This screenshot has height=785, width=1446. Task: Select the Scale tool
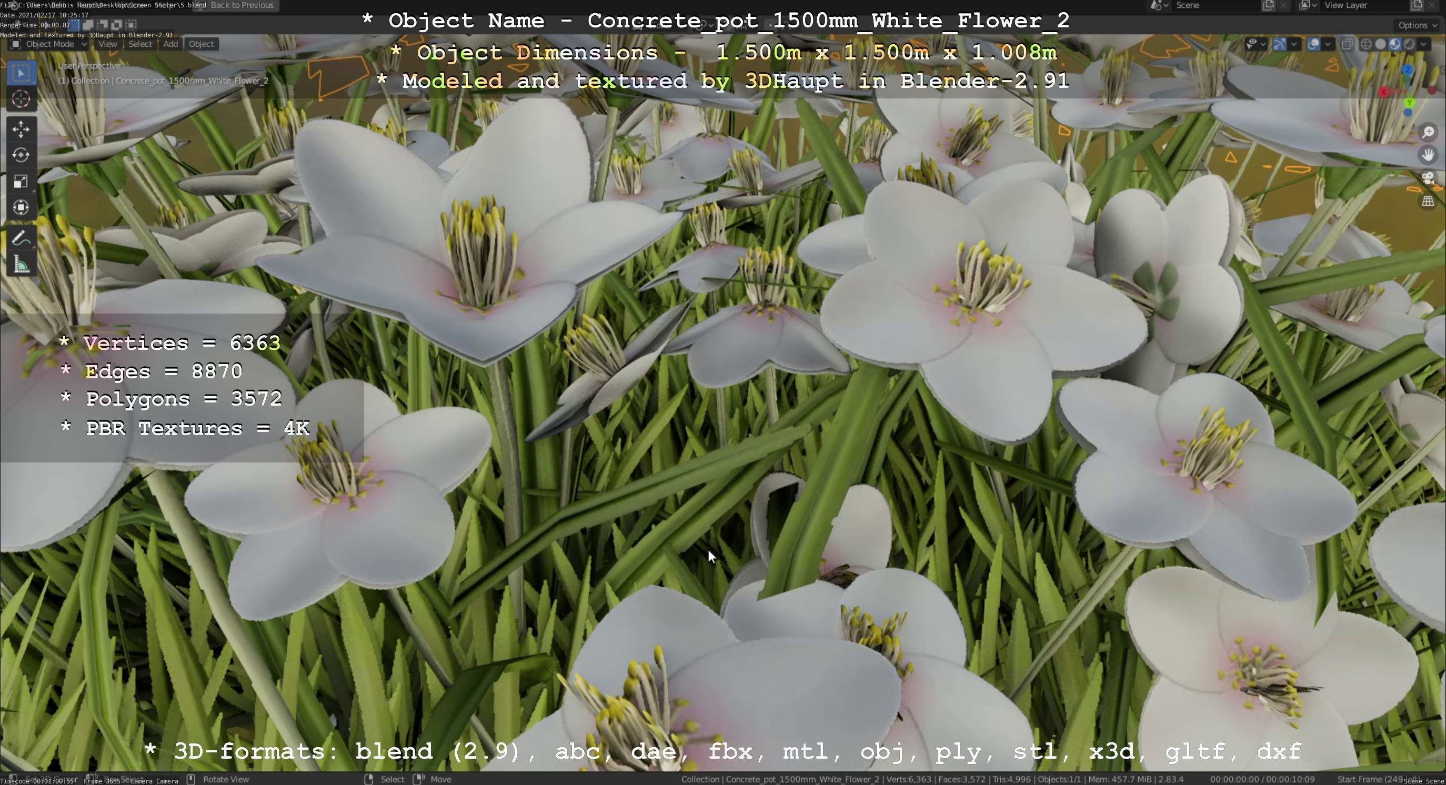(x=21, y=182)
